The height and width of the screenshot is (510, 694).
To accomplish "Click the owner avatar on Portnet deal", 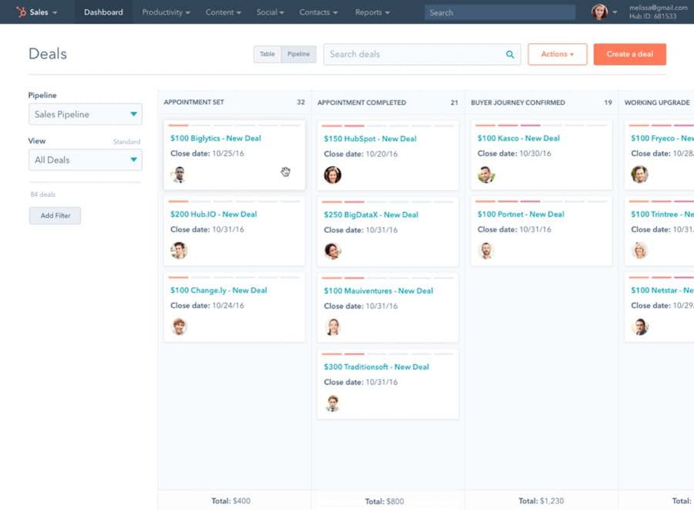I will coord(486,251).
